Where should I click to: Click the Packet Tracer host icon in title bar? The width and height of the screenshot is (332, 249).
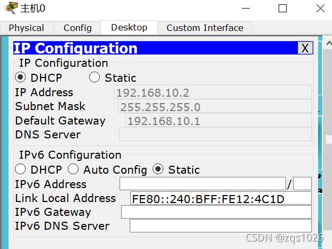[x=10, y=8]
